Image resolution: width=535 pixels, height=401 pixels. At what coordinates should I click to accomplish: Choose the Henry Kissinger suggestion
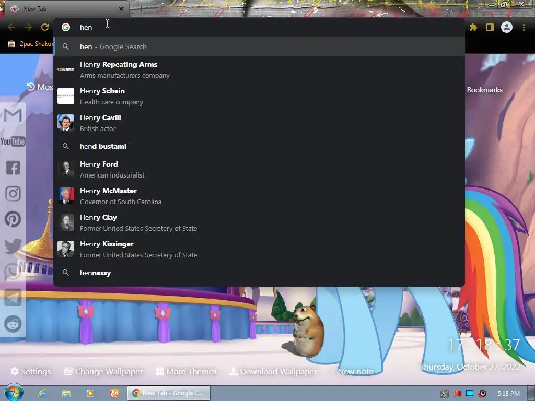[259, 249]
